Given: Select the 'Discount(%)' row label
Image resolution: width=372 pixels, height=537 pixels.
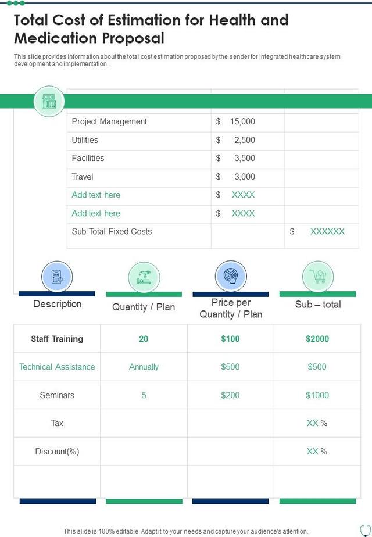Looking at the screenshot, I should point(57,452).
